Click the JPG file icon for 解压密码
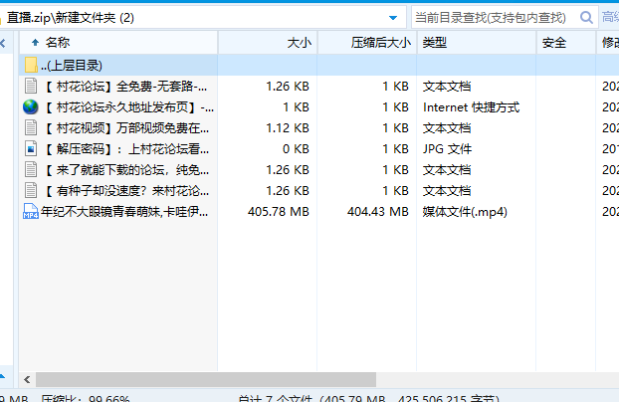Image resolution: width=619 pixels, height=402 pixels. coord(31,148)
